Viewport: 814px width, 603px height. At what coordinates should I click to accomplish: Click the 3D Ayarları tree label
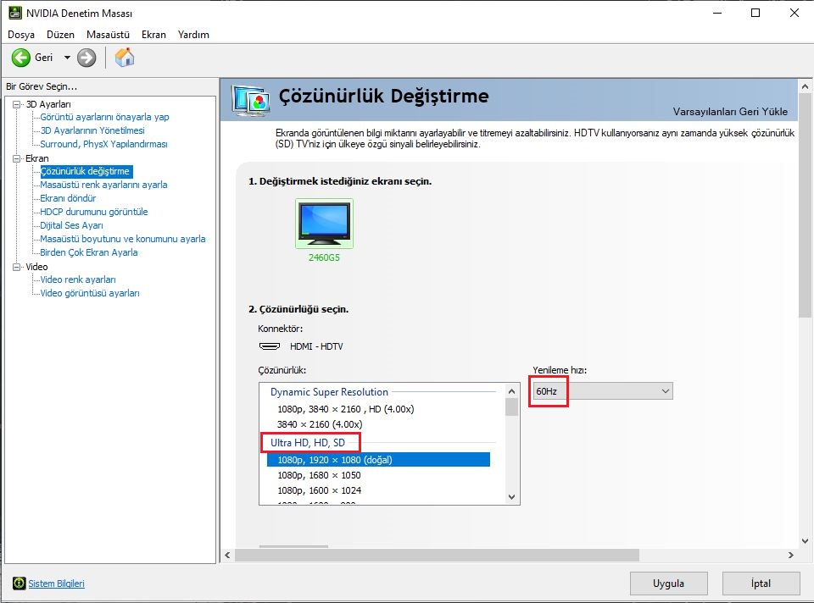click(x=48, y=104)
